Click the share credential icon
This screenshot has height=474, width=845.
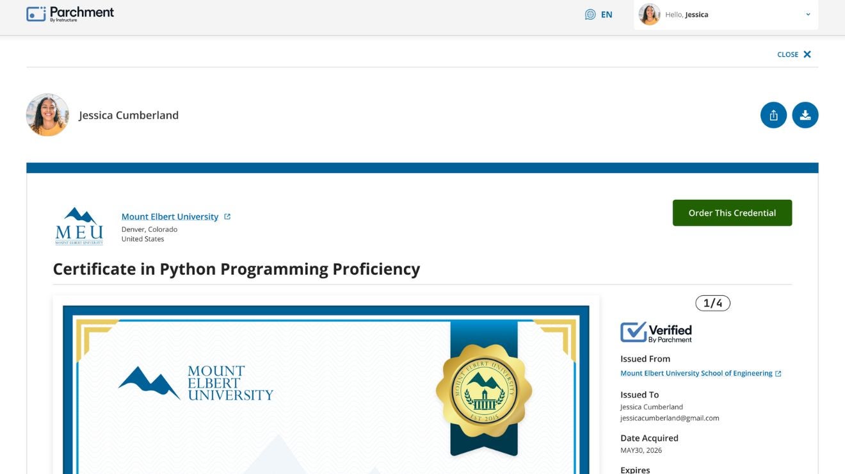(773, 115)
